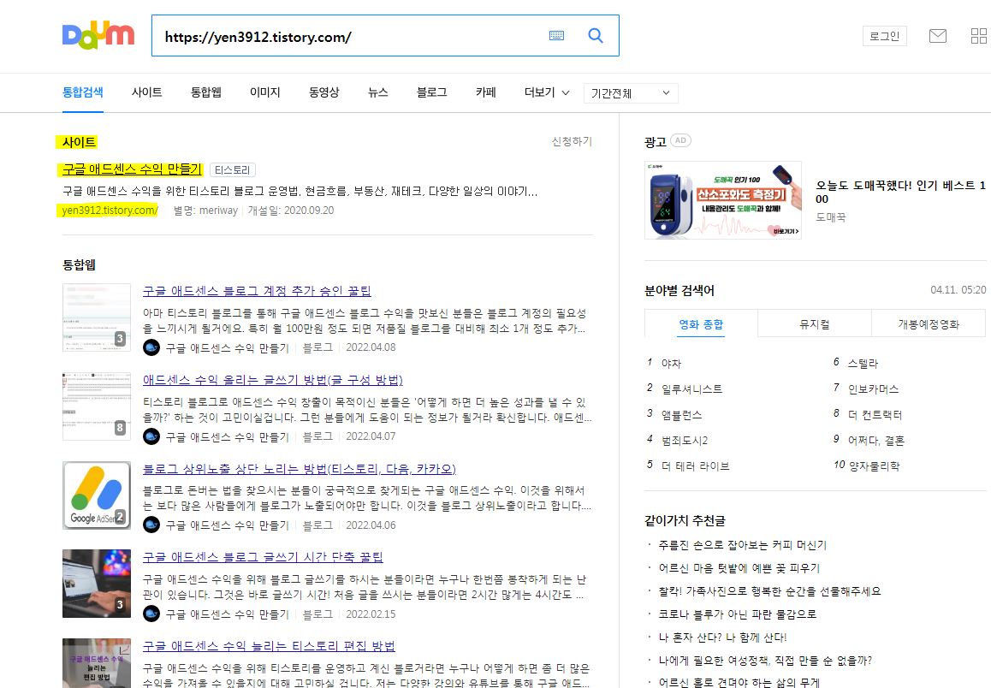Click 구글 애드센스 수익 만들기 source under 2022.04.08 result
The image size is (991, 688).
click(x=227, y=348)
